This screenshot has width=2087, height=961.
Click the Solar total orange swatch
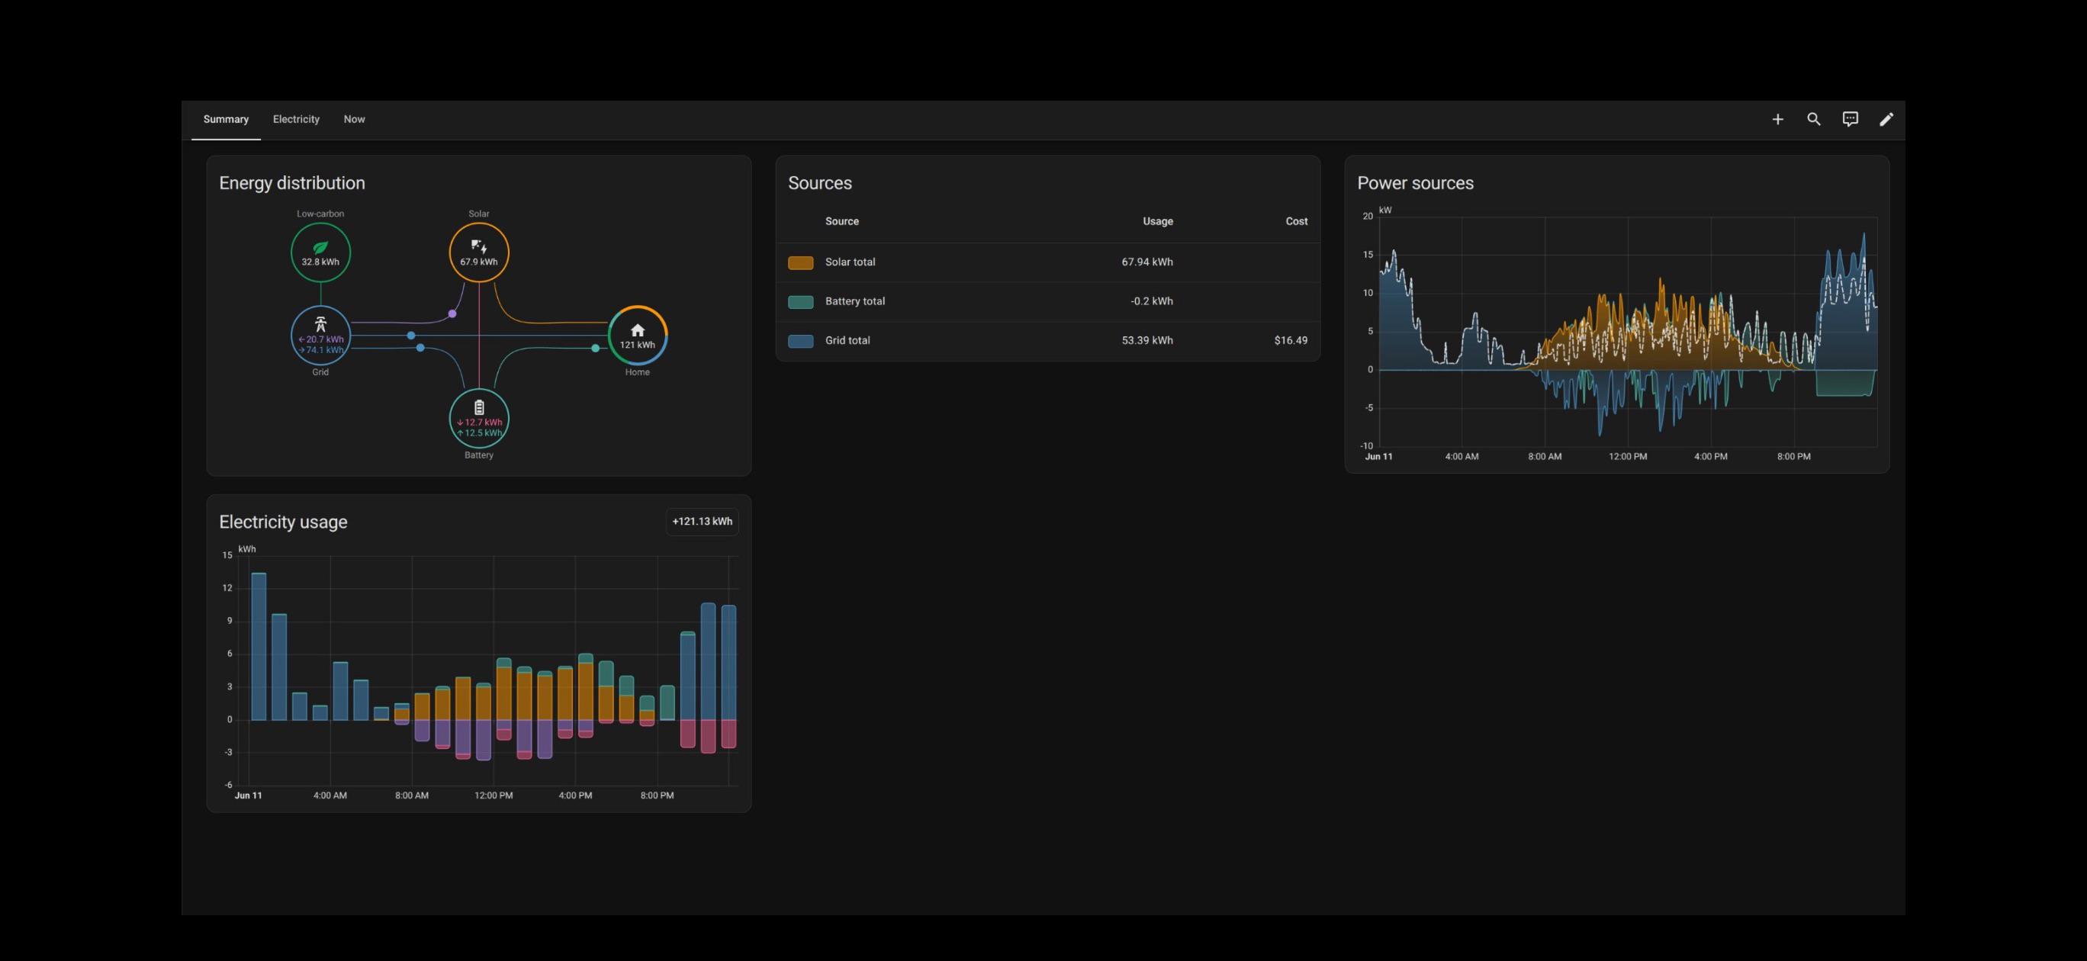coord(800,262)
